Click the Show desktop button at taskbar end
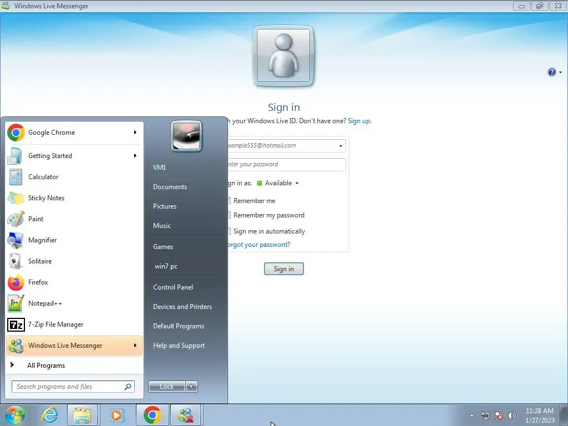This screenshot has height=426, width=568. pyautogui.click(x=564, y=415)
